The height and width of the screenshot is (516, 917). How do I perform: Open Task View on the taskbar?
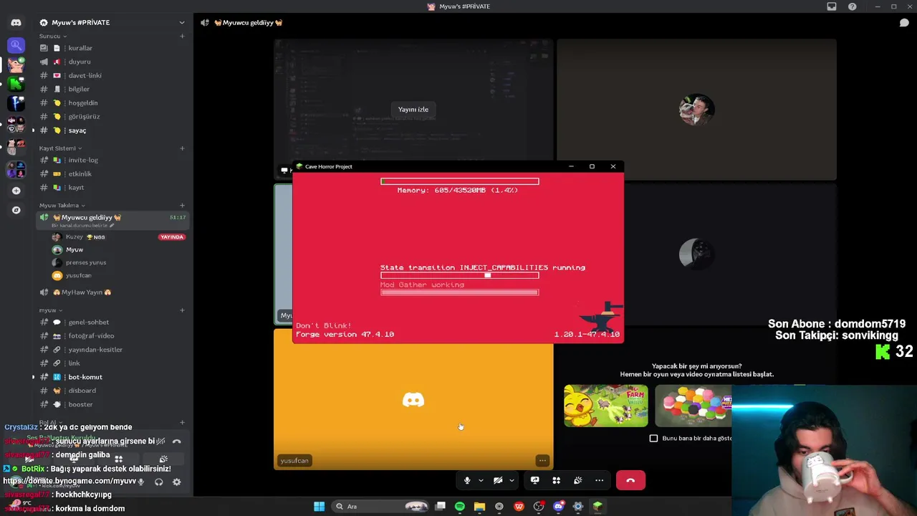pos(441,507)
